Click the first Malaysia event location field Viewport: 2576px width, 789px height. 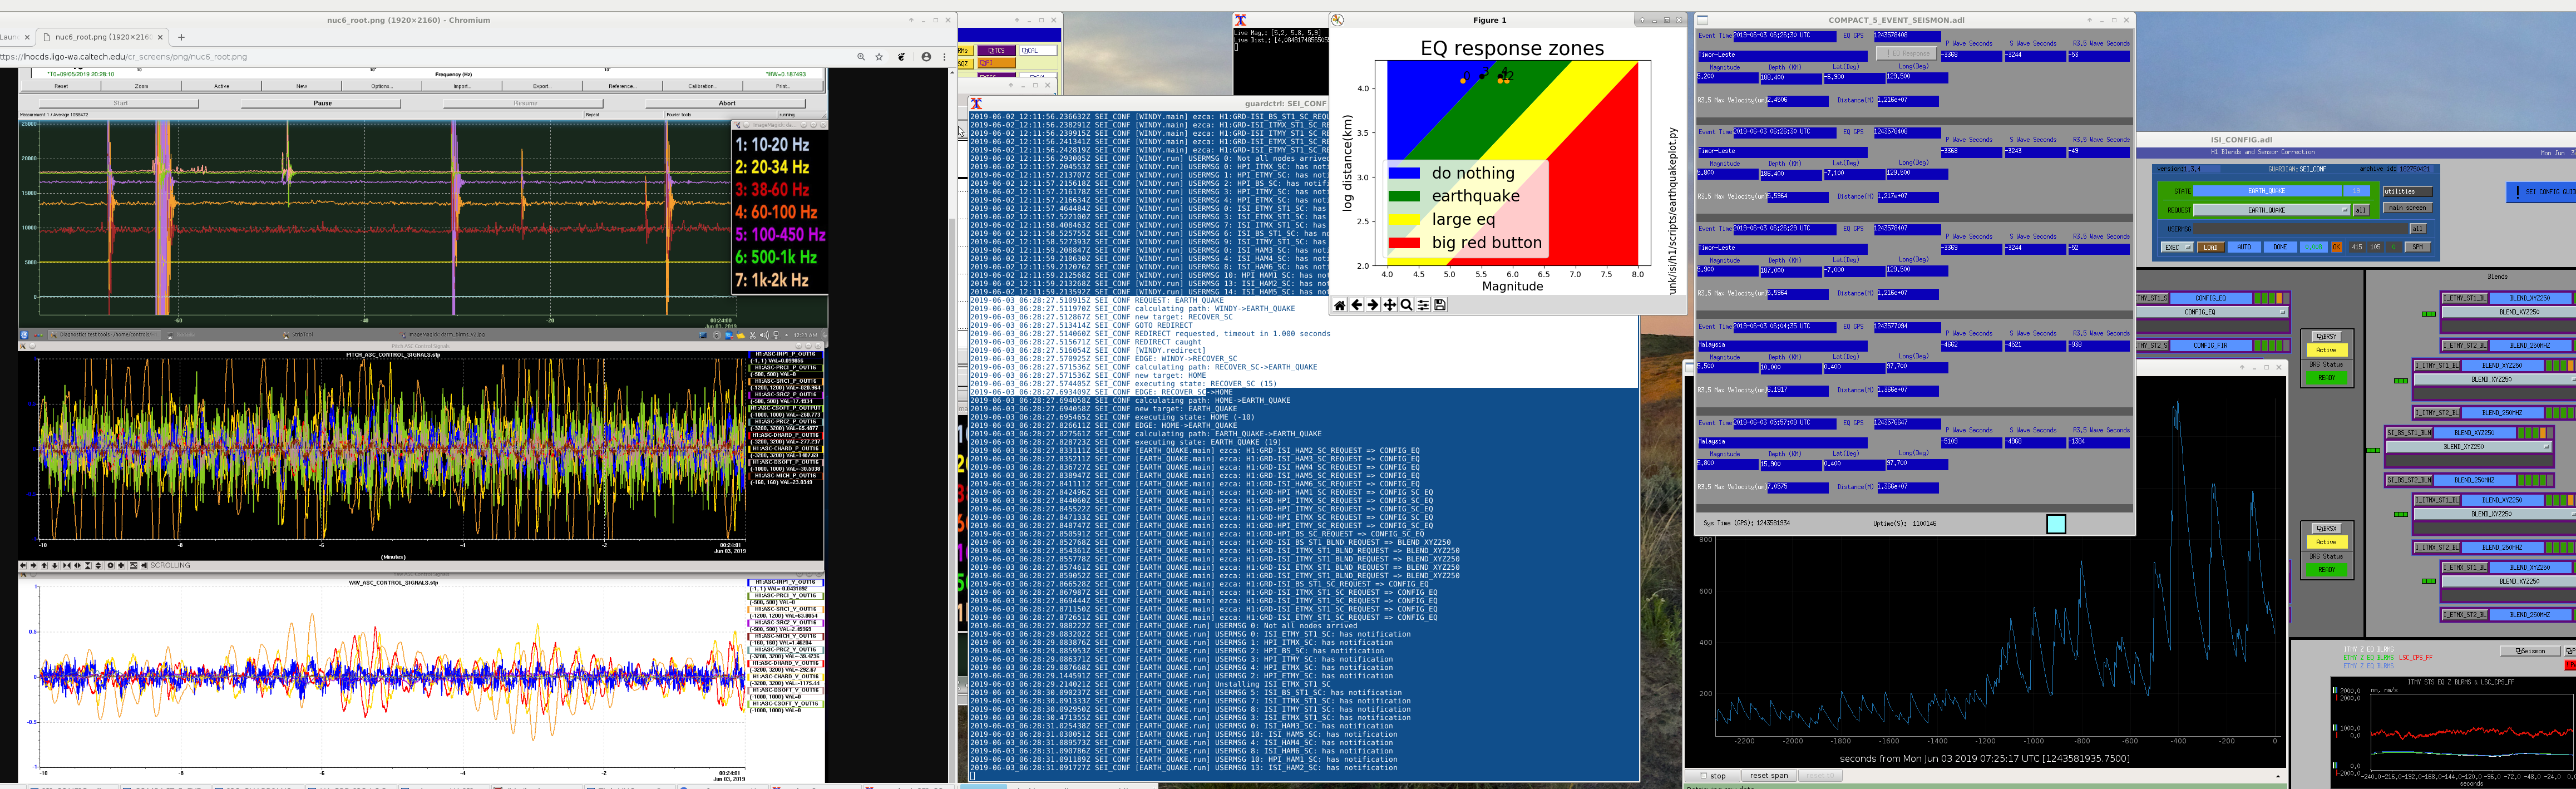tap(1782, 345)
